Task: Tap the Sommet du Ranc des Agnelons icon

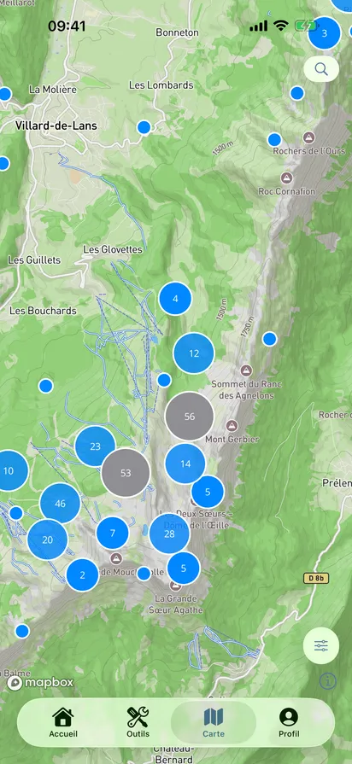Action: [x=246, y=370]
